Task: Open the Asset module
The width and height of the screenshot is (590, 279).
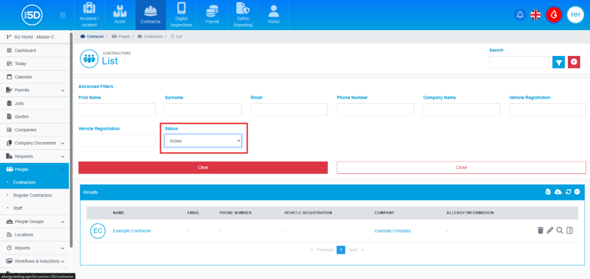Action: pyautogui.click(x=119, y=15)
